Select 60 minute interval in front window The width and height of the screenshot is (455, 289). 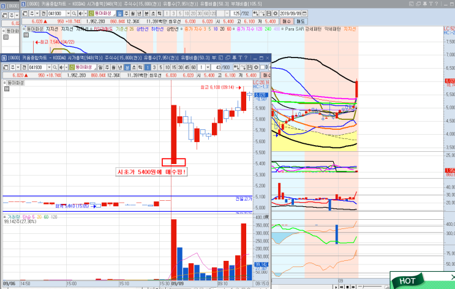click(x=194, y=67)
